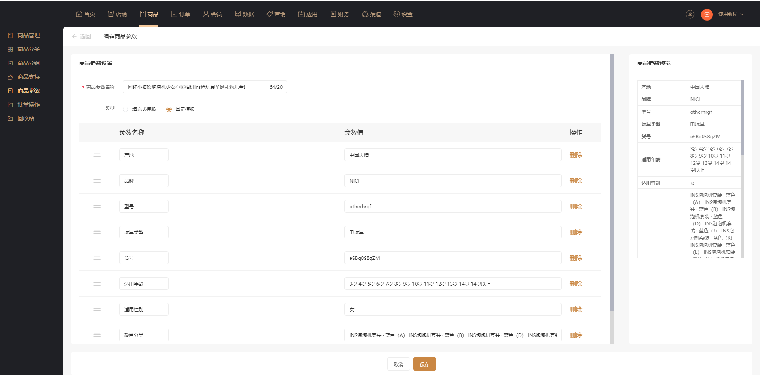Delete the 品牌 parameter row
Viewport: 760px width, 375px height.
pos(576,181)
